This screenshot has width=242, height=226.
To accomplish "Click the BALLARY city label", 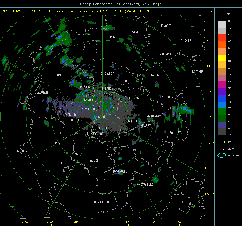I will (x=175, y=133).
